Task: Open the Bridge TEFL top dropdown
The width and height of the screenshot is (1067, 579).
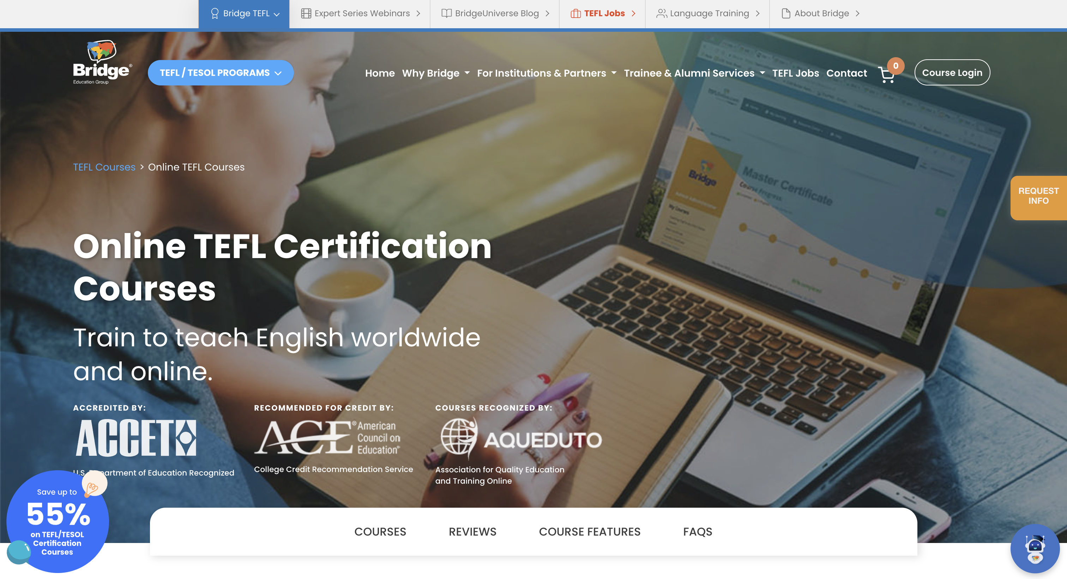Action: pos(245,14)
